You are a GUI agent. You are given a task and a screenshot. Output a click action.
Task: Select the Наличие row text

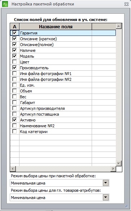click(x=28, y=50)
